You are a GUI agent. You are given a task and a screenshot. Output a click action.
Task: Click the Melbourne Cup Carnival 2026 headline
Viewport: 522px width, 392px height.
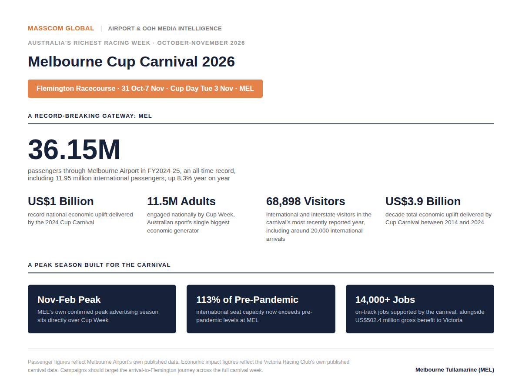click(x=131, y=61)
